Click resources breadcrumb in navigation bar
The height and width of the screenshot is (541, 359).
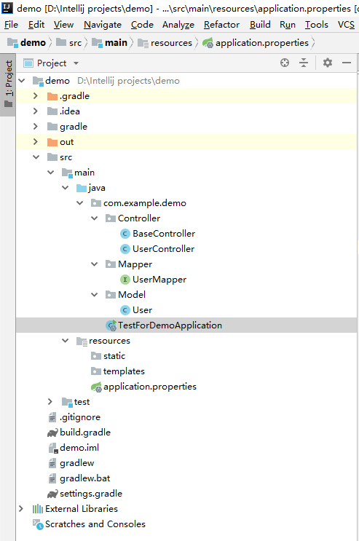pyautogui.click(x=165, y=43)
